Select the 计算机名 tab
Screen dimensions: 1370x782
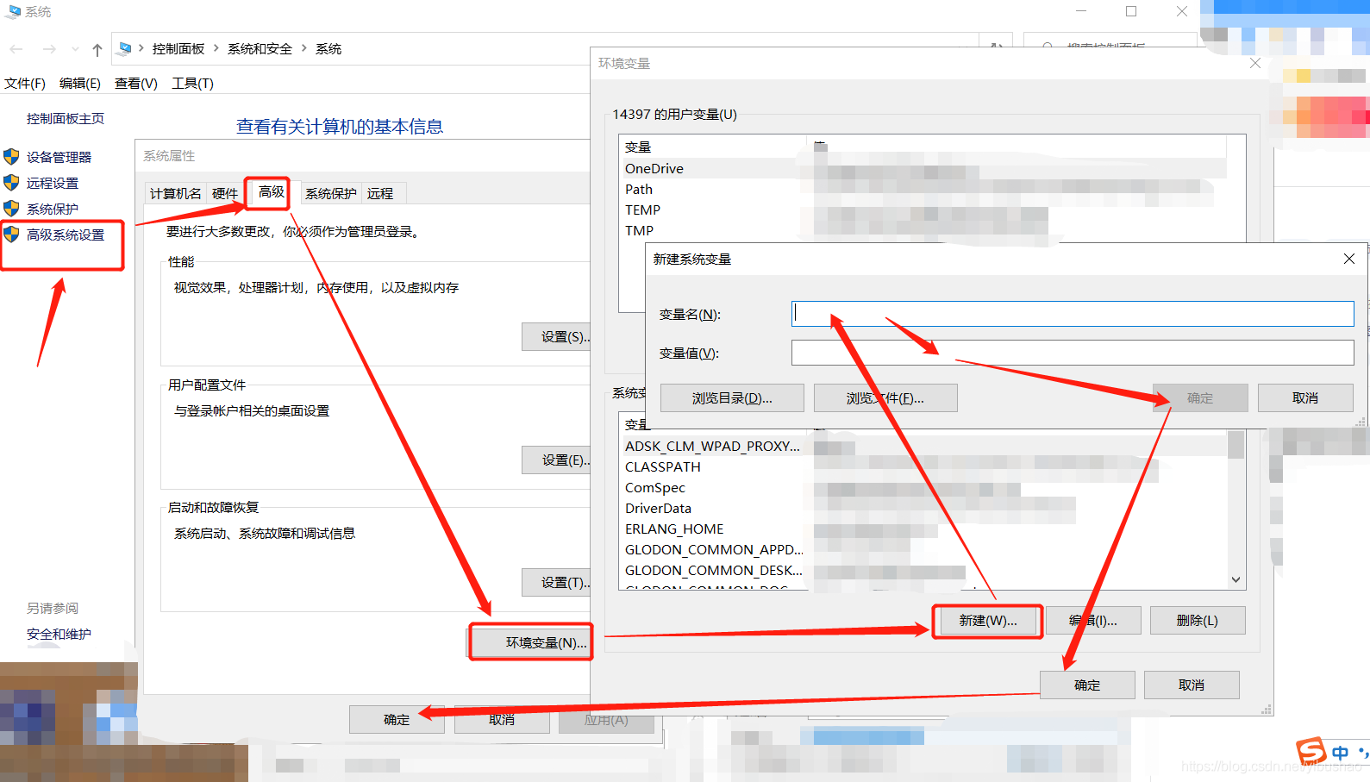pos(176,193)
